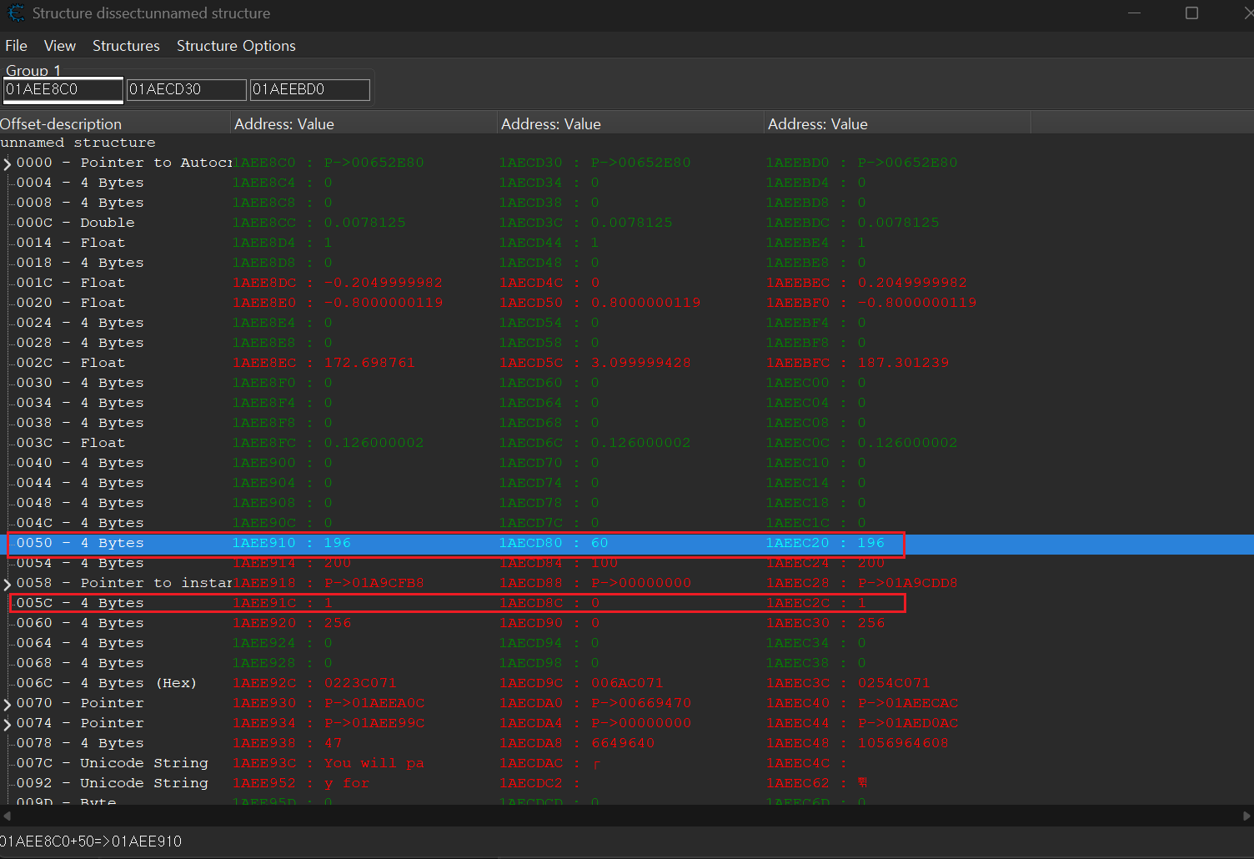Open the Structures menu
1254x859 pixels.
pyautogui.click(x=126, y=46)
